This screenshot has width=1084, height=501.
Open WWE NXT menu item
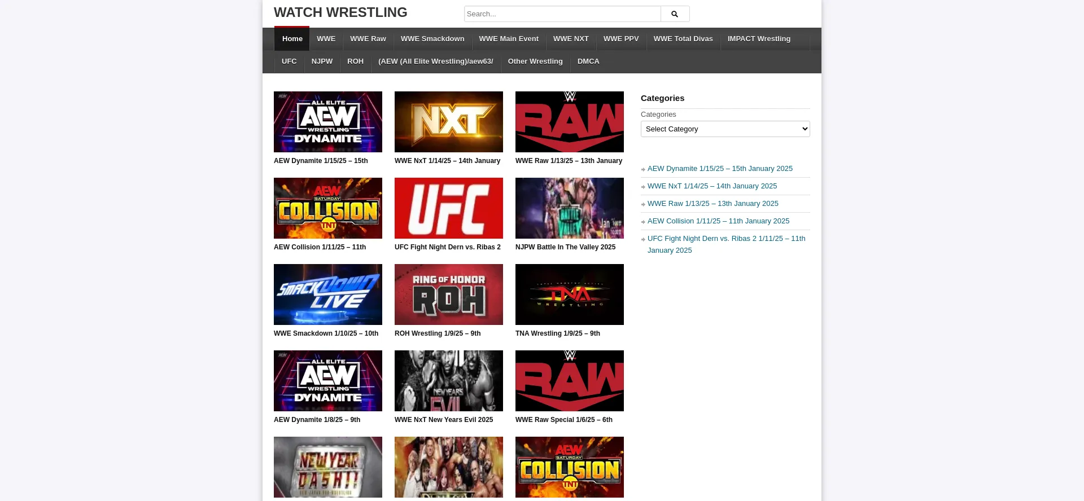[x=571, y=39]
